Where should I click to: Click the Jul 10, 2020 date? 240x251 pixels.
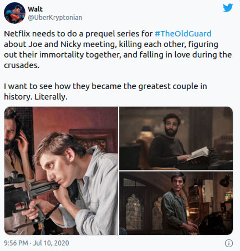[51, 243]
